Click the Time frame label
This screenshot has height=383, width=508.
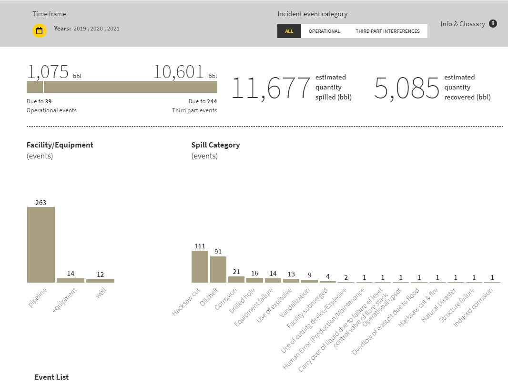pos(49,14)
